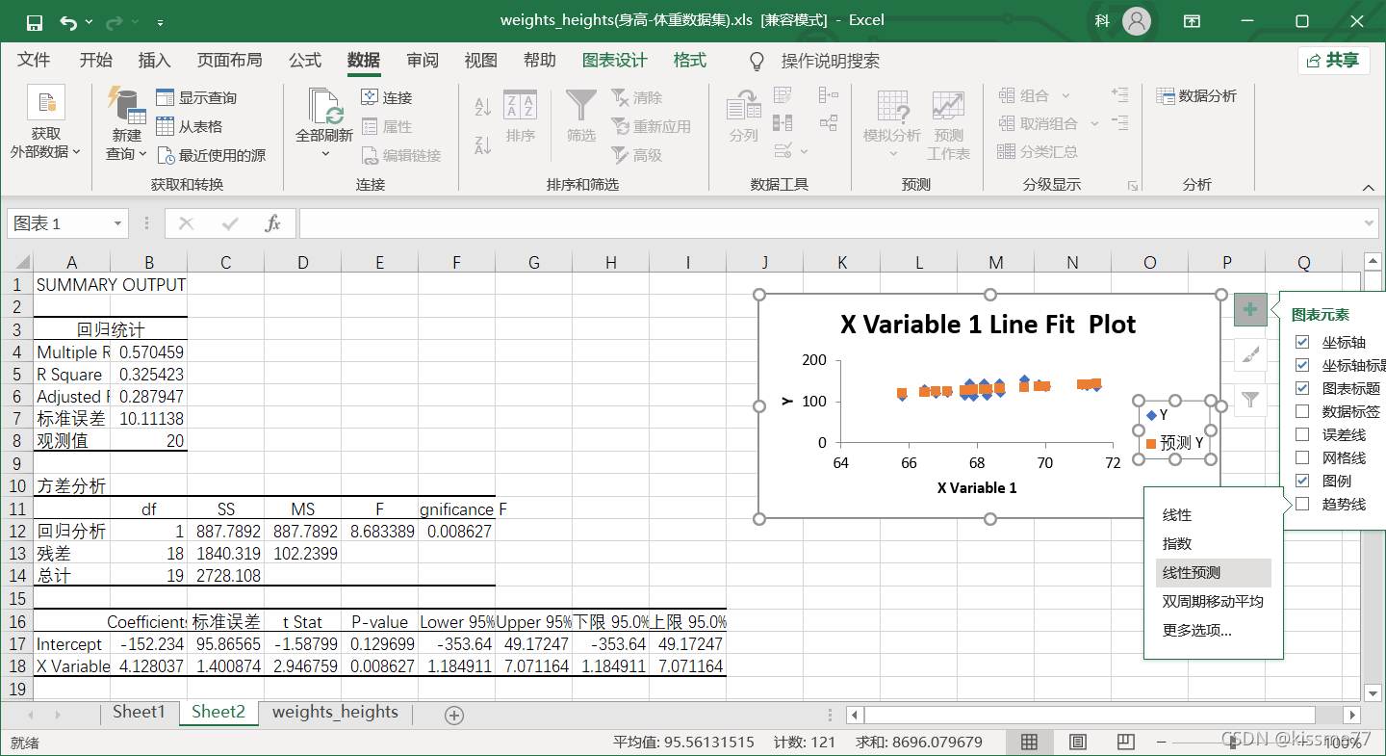Viewport: 1386px width, 756px height.
Task: Click What-If Analysis (模拟分析) icon
Action: point(892,106)
